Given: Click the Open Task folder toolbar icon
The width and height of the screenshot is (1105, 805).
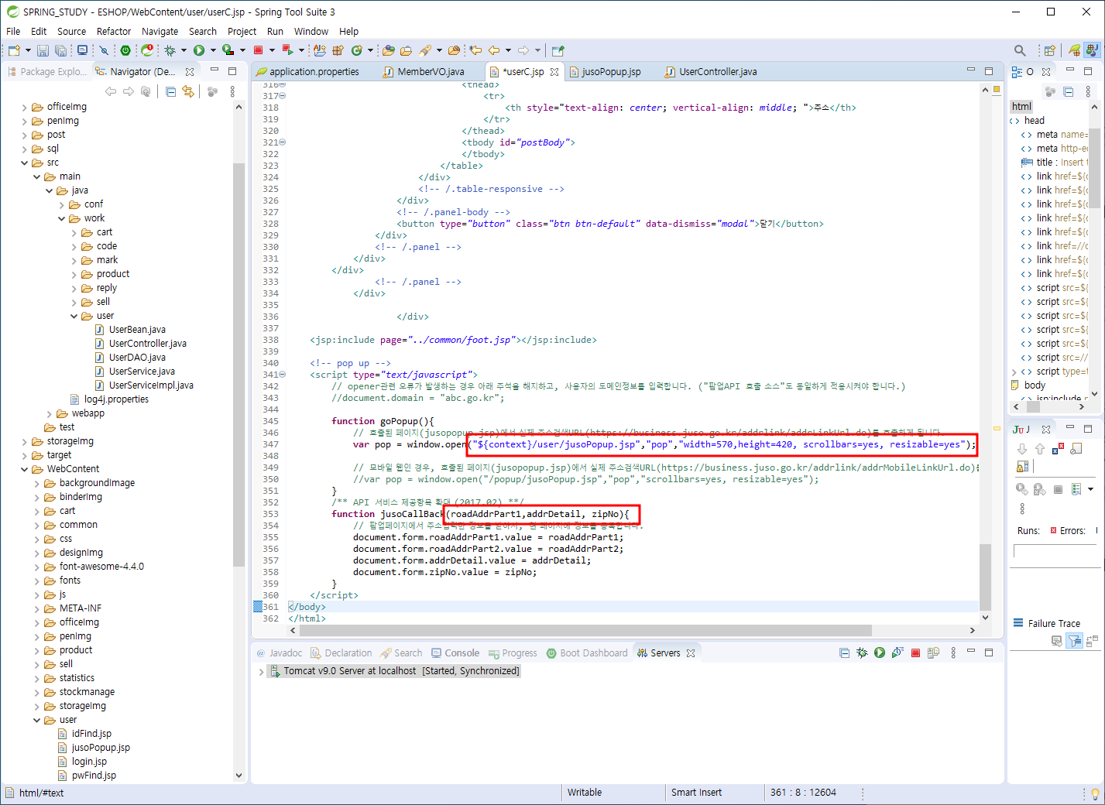Looking at the screenshot, I should click(x=405, y=50).
